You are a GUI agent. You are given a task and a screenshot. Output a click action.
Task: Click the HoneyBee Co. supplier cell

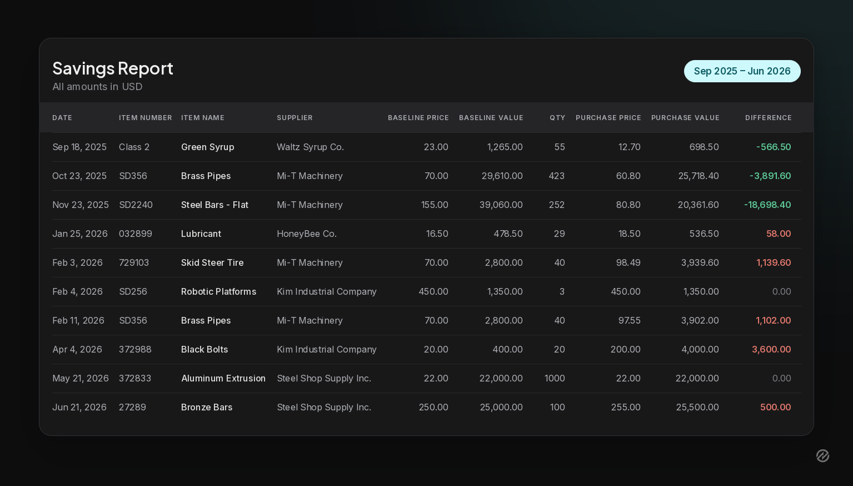coord(307,234)
